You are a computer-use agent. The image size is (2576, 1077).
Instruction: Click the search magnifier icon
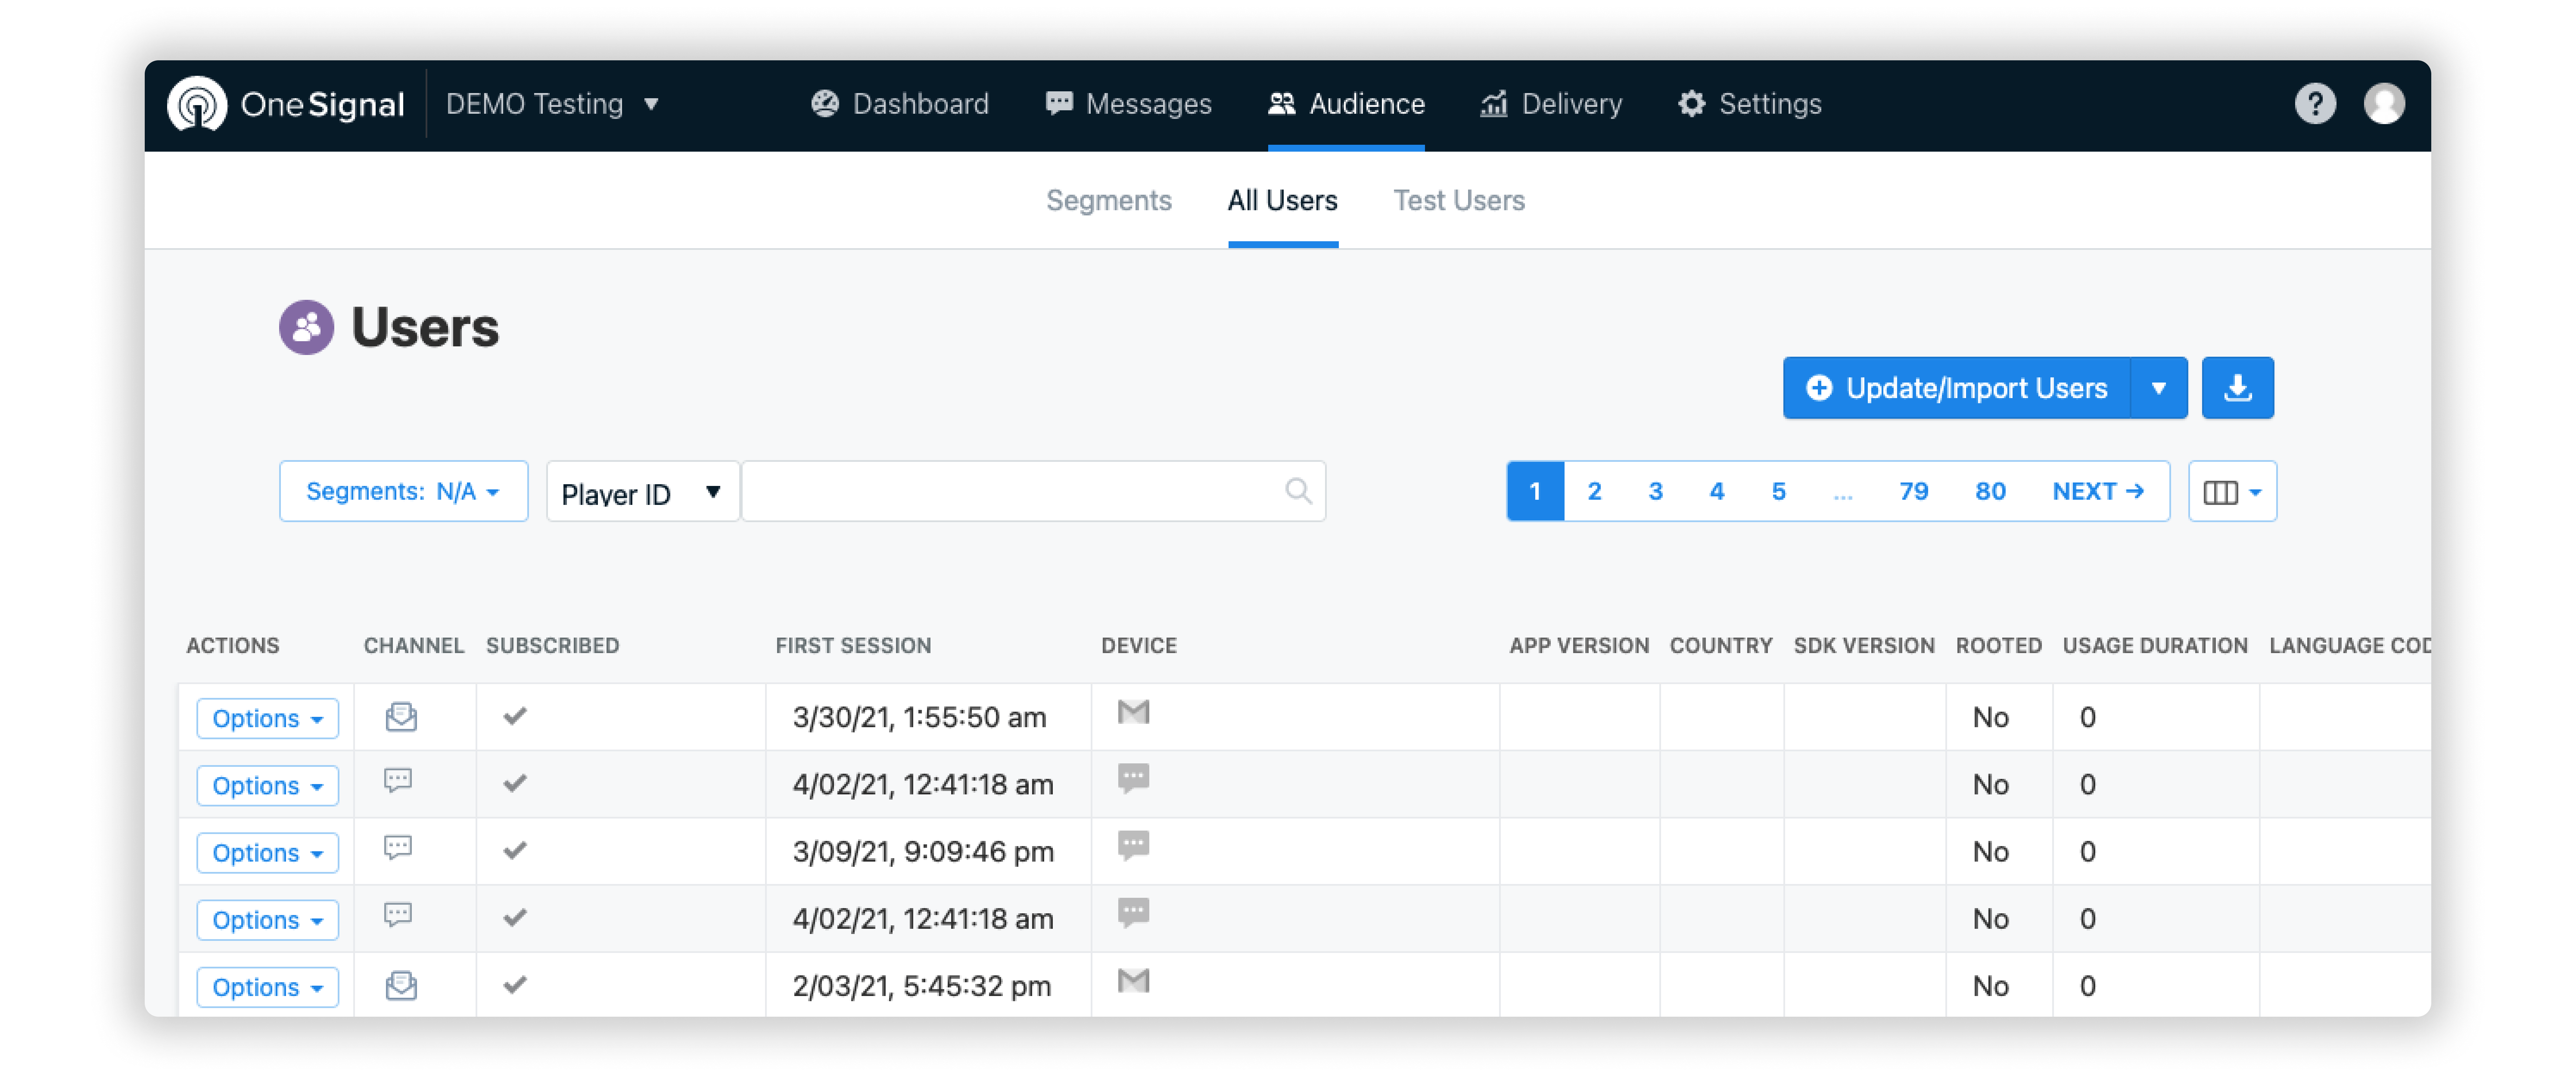pos(1298,491)
